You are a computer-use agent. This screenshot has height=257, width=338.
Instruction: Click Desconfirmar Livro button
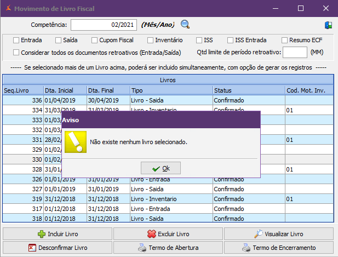[x=57, y=248]
